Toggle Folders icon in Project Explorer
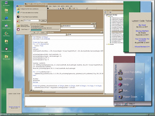The image size is (155, 116). click(x=110, y=12)
